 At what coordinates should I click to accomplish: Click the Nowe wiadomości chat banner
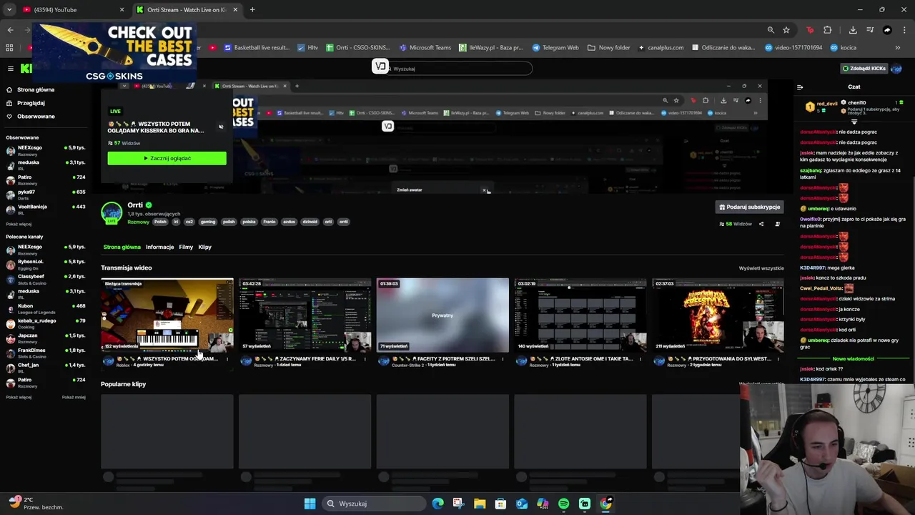click(853, 358)
